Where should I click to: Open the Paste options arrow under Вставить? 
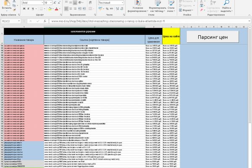7,11
